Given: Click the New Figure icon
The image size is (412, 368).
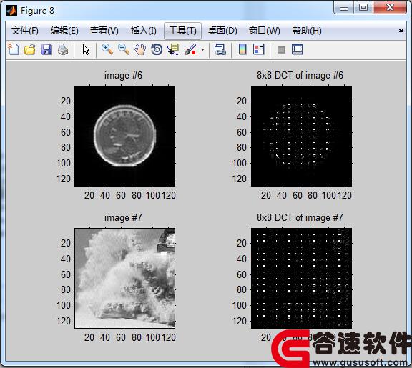Looking at the screenshot, I should (x=14, y=49).
